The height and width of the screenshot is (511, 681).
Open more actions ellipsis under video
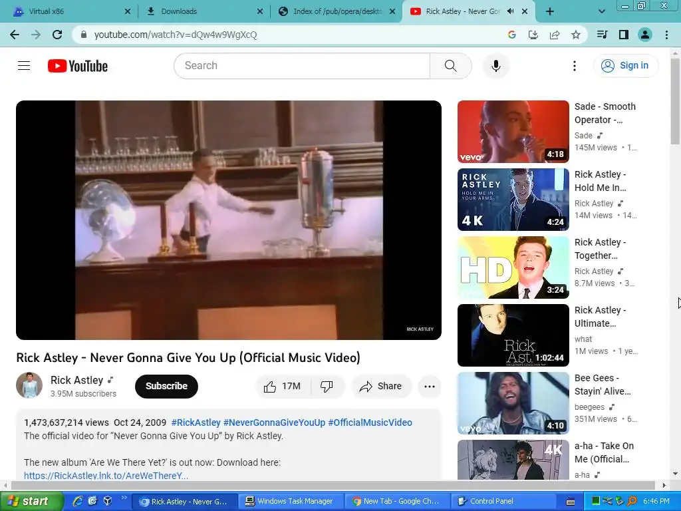pyautogui.click(x=430, y=386)
